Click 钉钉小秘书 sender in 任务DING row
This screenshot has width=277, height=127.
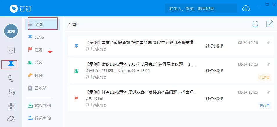coord(215,99)
